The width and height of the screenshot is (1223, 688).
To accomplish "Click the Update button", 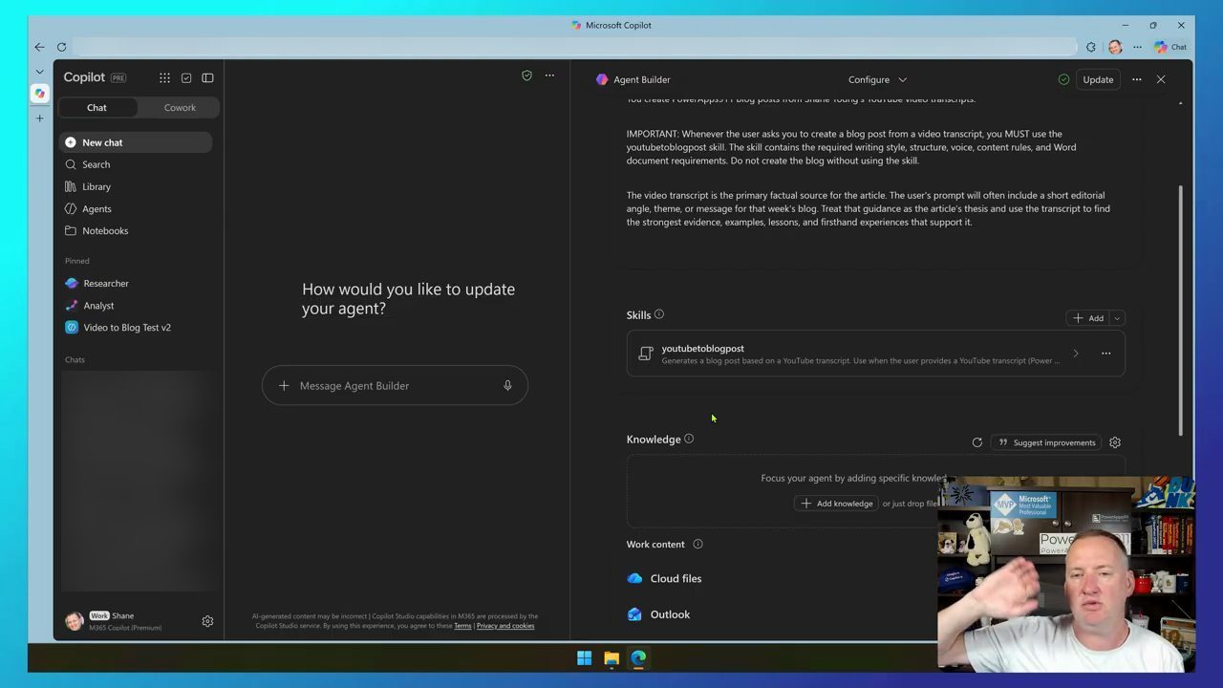I will tap(1098, 79).
